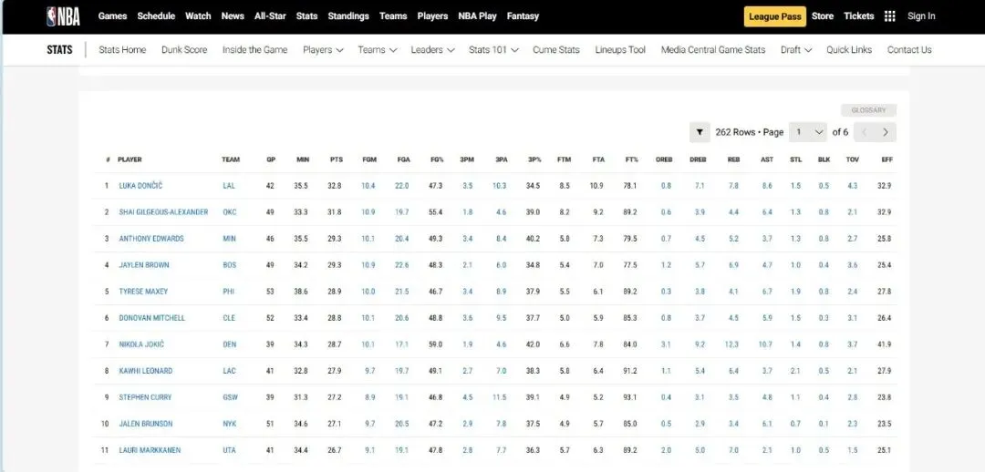Open Kawhi Leonard player link

(146, 371)
